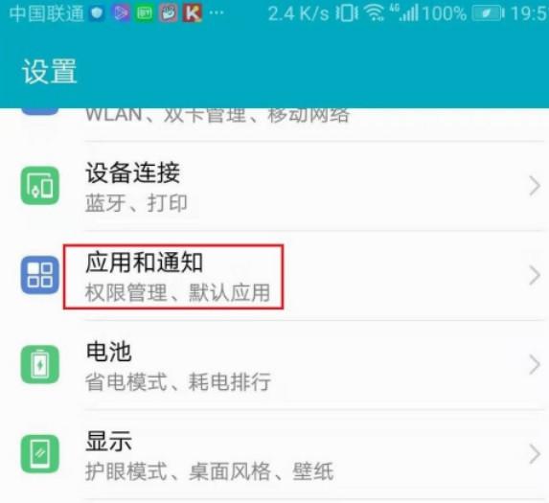Expand the 设备连接 row chevron
This screenshot has height=503, width=549.
pos(535,186)
